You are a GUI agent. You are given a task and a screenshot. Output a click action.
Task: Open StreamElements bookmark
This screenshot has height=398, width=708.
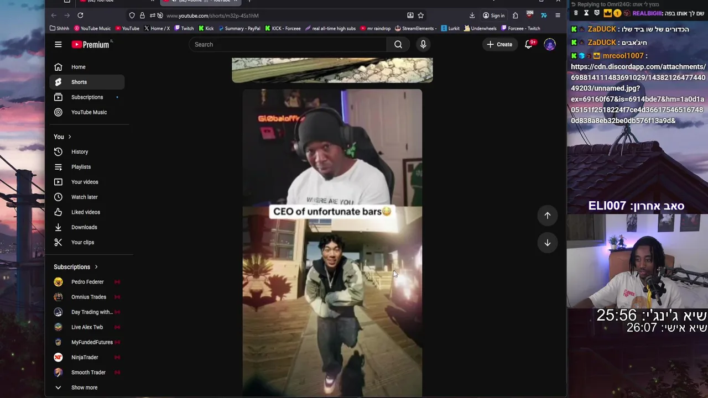coord(415,28)
